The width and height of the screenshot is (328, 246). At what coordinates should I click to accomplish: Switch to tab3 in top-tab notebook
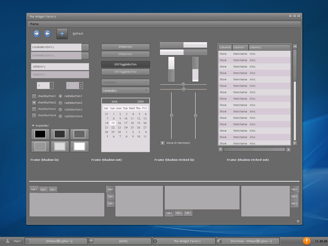point(53,190)
